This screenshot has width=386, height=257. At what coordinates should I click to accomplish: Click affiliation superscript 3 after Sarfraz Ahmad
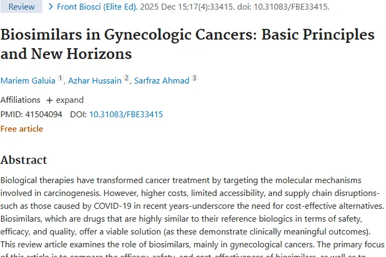click(194, 78)
